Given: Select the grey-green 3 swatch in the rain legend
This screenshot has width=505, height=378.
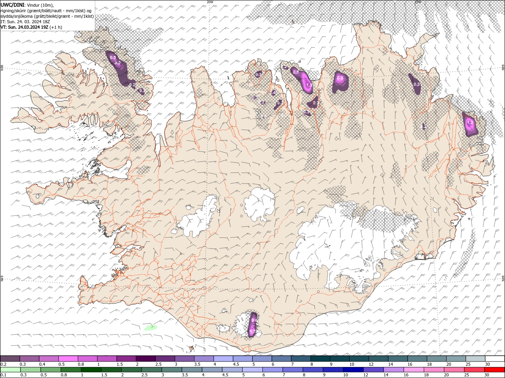Looking at the screenshot, I should coord(172,370).
